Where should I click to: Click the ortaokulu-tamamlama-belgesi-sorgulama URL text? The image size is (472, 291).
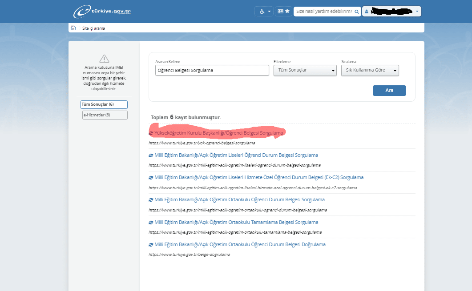pos(235,232)
